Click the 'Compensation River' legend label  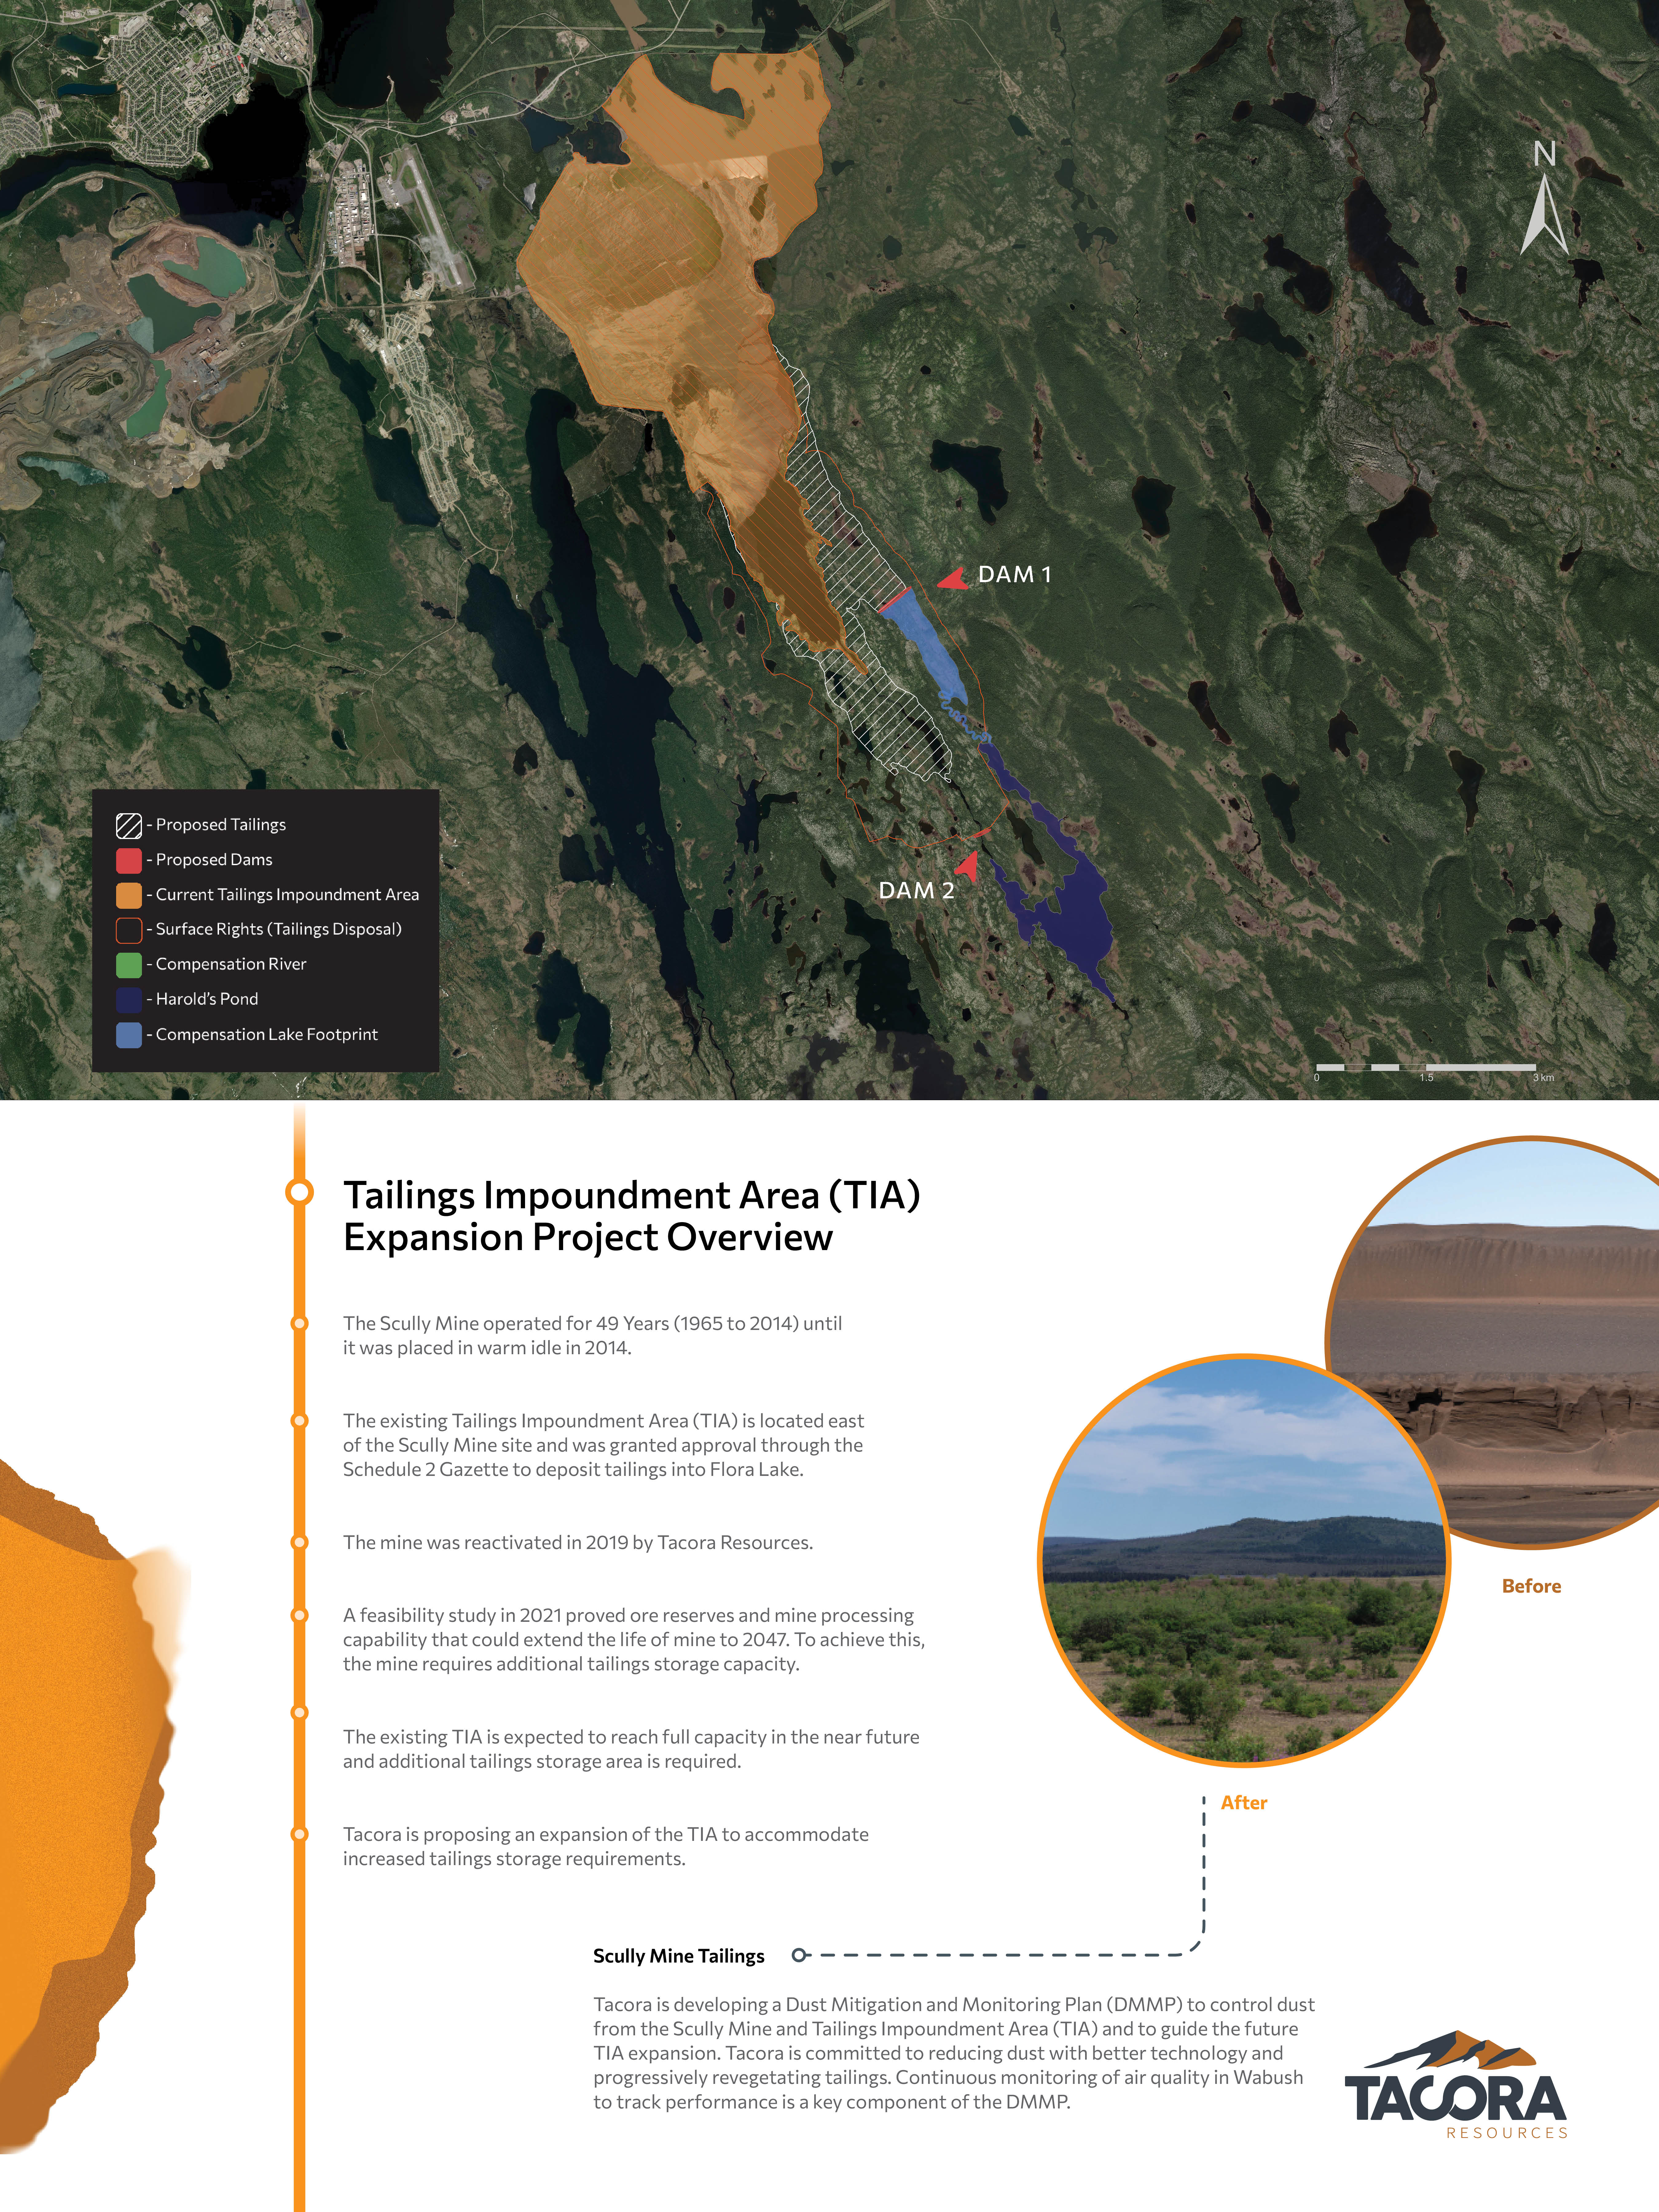pos(231,965)
